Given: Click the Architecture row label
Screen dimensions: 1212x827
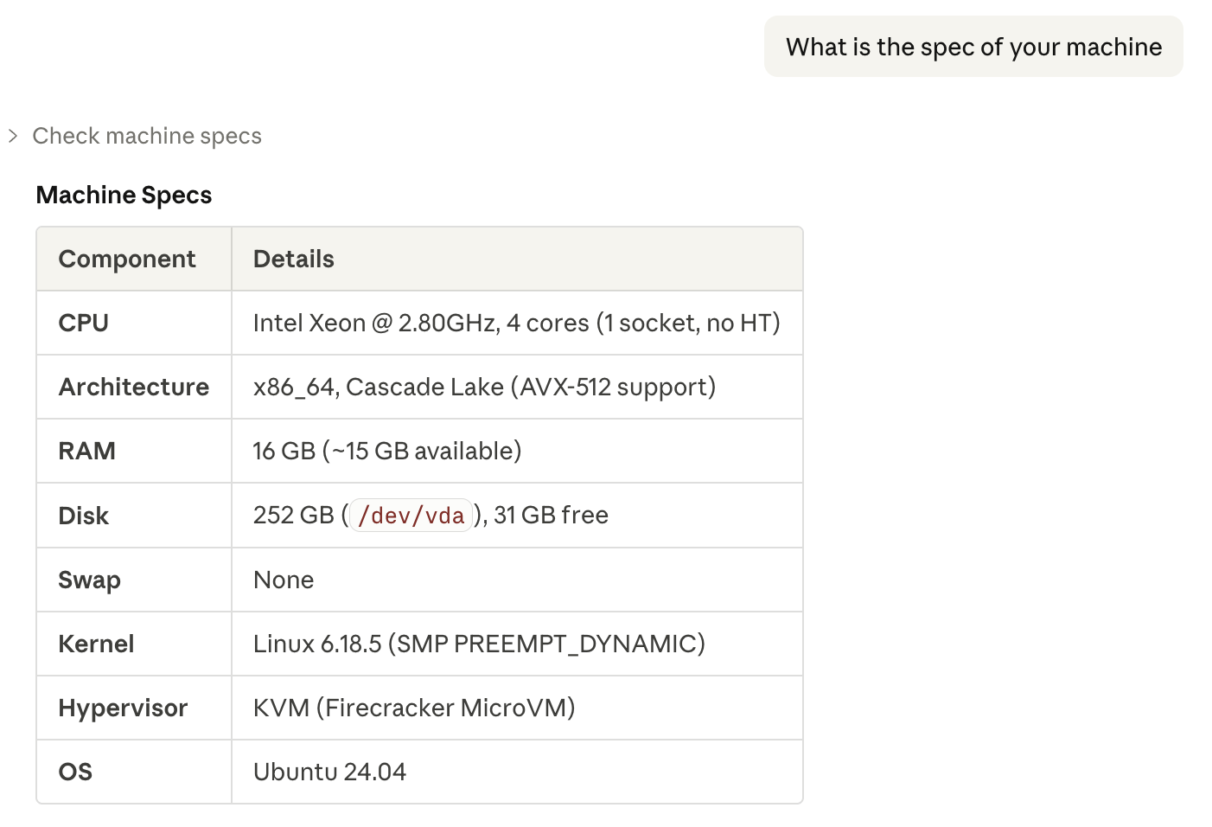Looking at the screenshot, I should [134, 388].
